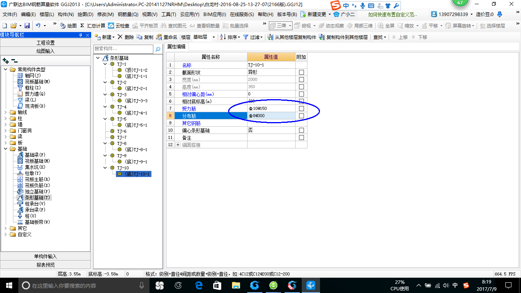Click the collapse-all minus icon in navigation panel
Screen dimensions: 521x293
[14, 61]
